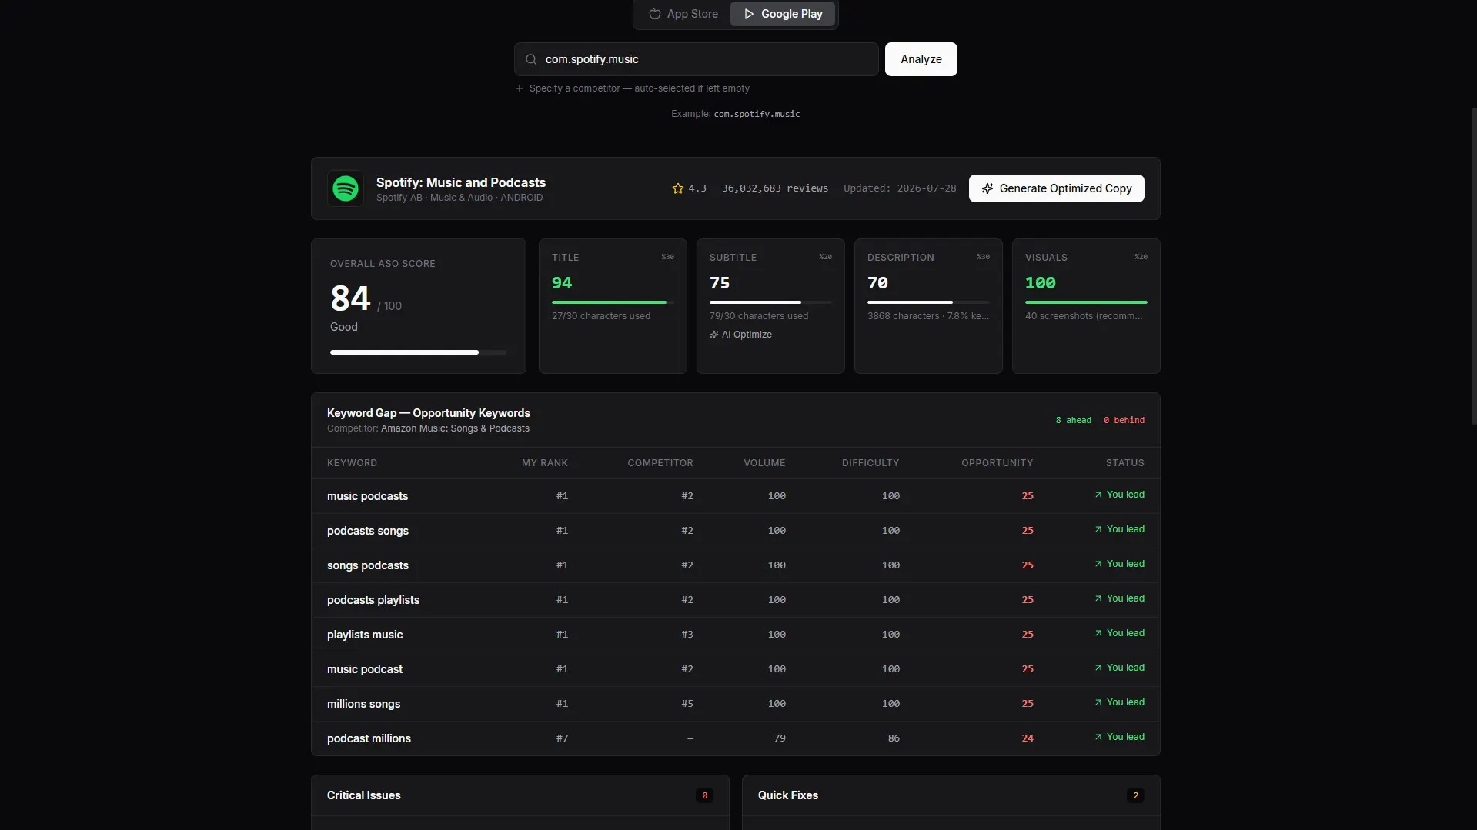This screenshot has width=1477, height=830.
Task: Click the '8 ahead' indicator
Action: click(1073, 420)
